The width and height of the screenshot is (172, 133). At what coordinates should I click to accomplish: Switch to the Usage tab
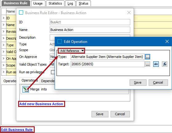[x=38, y=3]
